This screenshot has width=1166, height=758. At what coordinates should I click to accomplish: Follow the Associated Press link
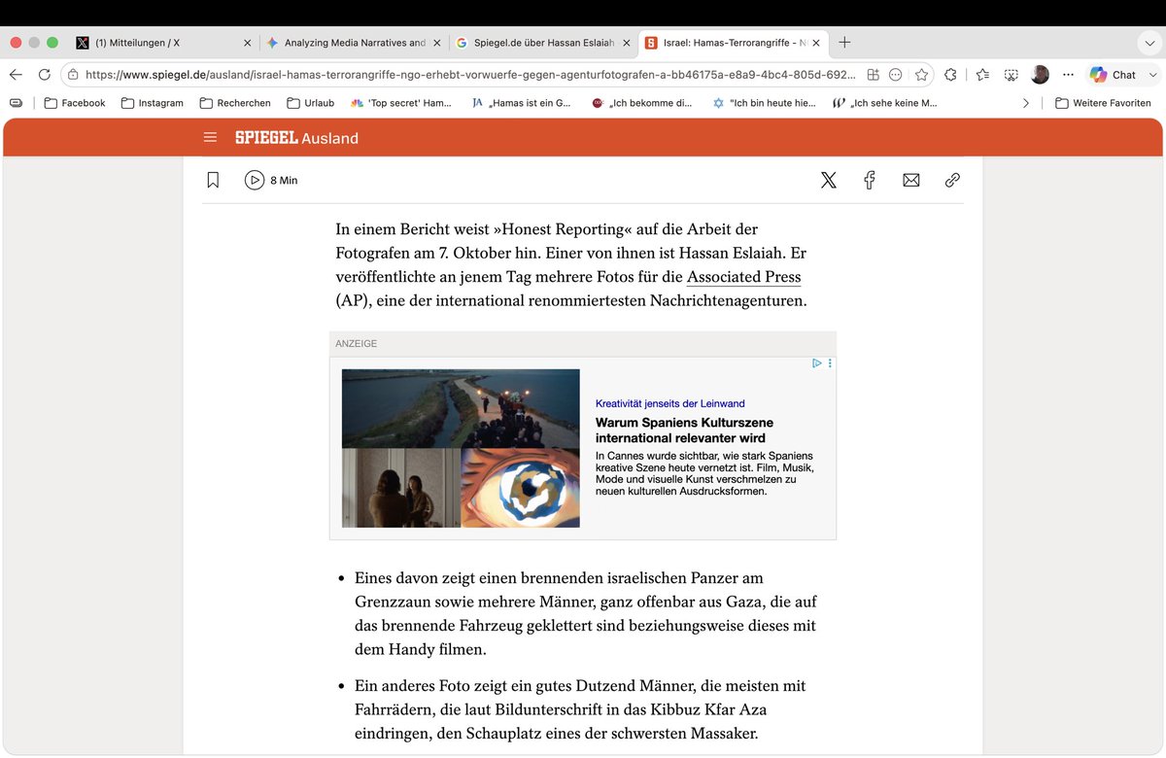click(x=743, y=277)
